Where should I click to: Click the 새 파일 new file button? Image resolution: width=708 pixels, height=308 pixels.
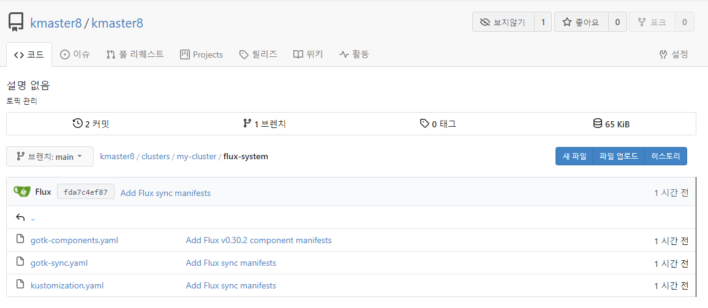click(574, 156)
